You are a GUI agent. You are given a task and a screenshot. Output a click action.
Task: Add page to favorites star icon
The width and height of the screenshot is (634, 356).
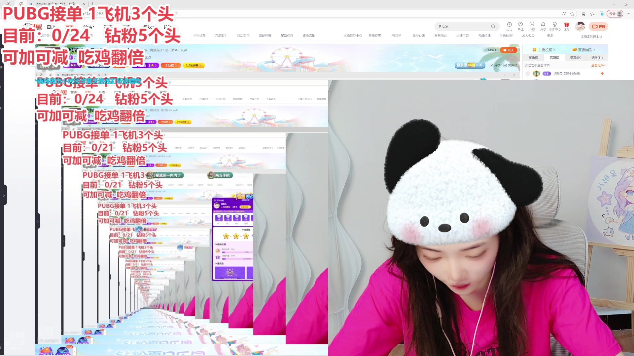click(x=572, y=14)
